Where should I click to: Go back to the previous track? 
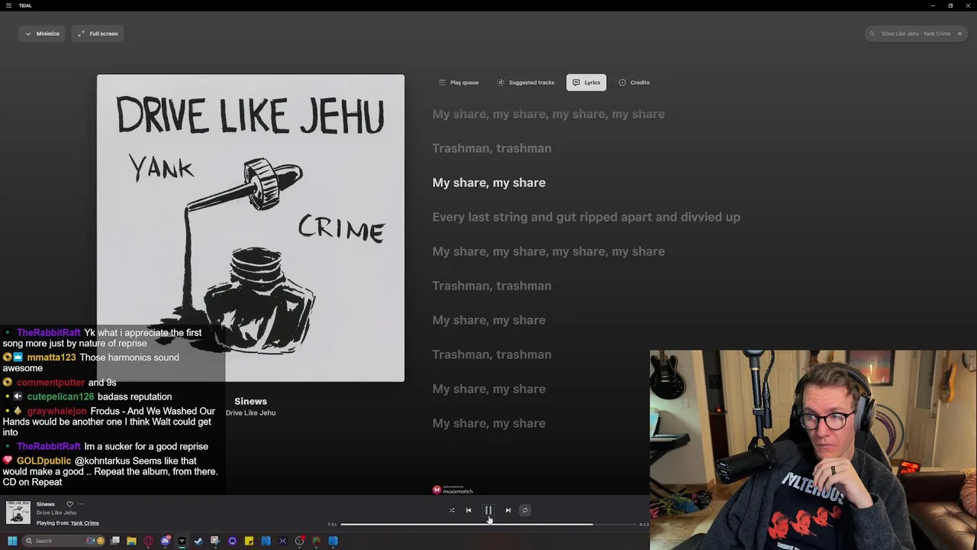click(469, 510)
